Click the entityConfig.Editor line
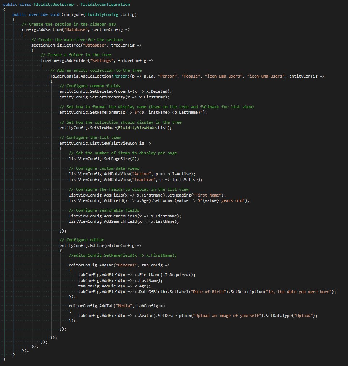The height and width of the screenshot is (366, 348). coord(100,246)
